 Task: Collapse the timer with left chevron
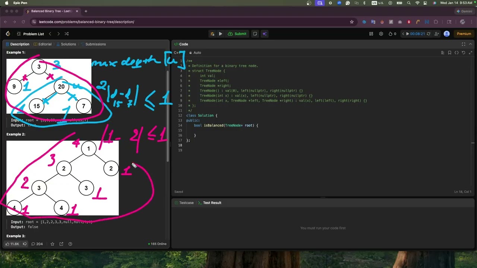point(403,34)
